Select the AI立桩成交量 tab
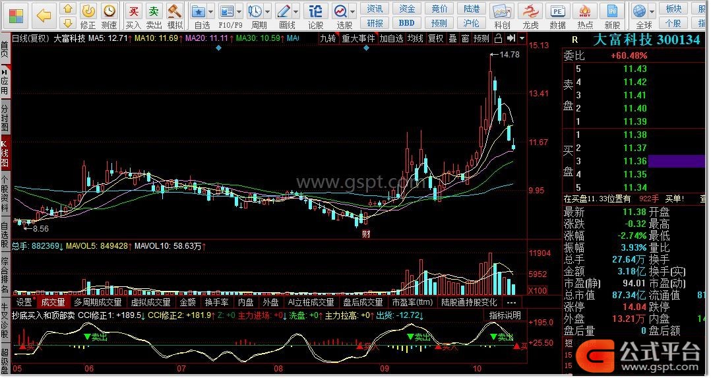 point(311,302)
